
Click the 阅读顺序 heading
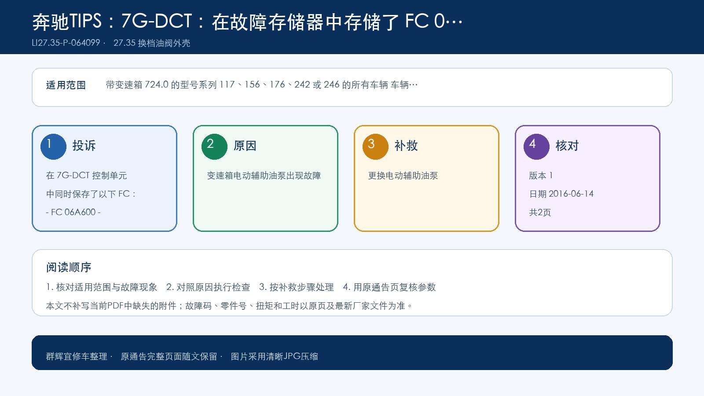coord(69,267)
